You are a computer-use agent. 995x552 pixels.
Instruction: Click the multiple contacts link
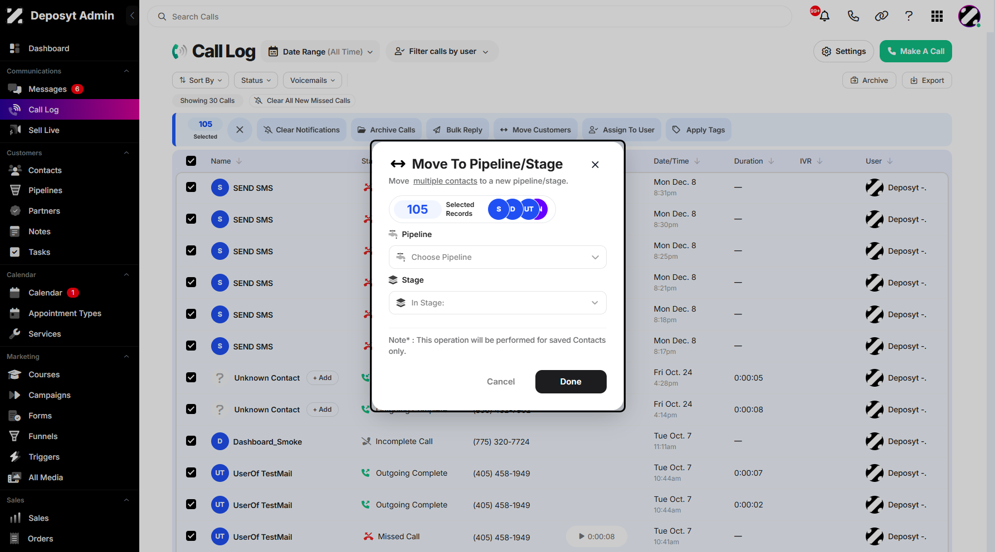445,181
